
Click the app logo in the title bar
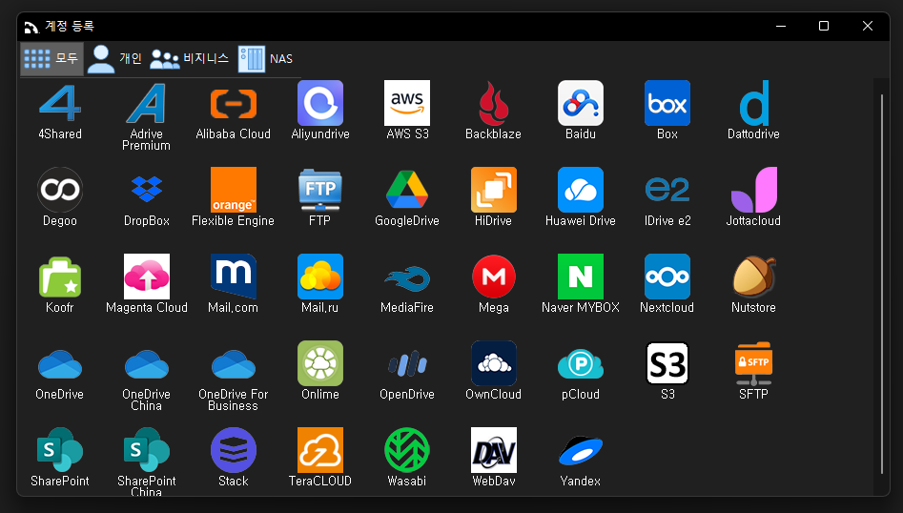(x=31, y=27)
